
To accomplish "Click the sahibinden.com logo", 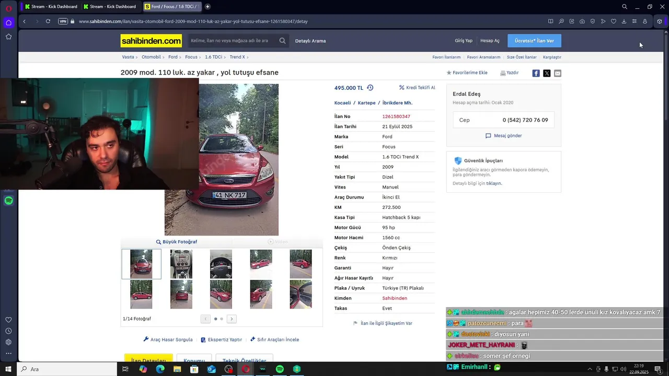I will coord(151,41).
